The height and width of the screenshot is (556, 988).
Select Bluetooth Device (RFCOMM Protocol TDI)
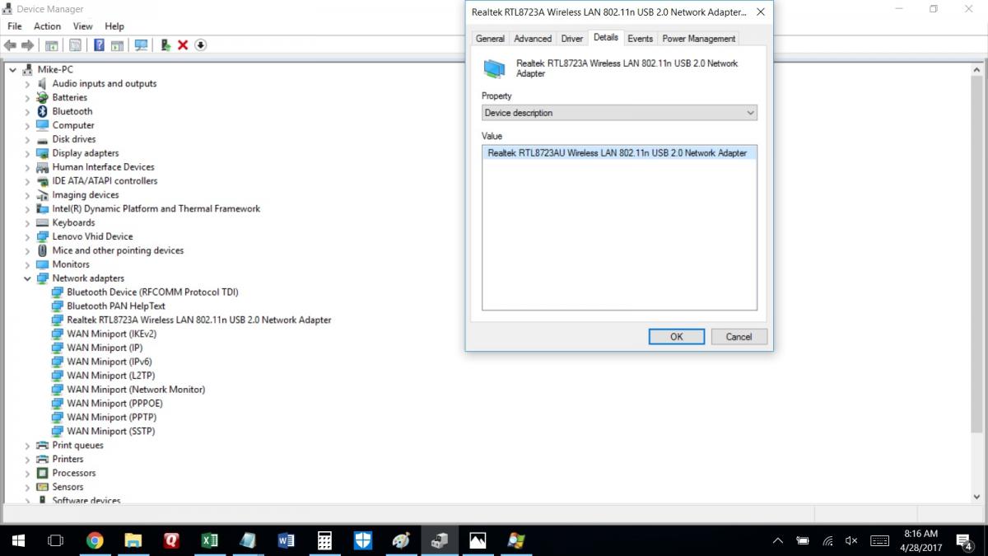(152, 292)
